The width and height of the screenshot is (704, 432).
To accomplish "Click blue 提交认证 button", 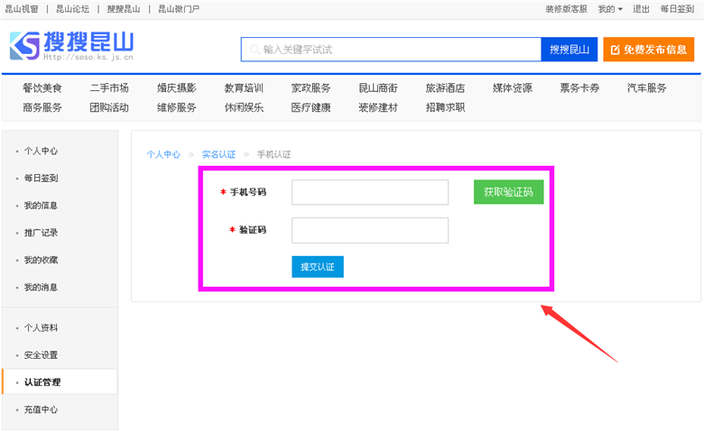I will (318, 267).
